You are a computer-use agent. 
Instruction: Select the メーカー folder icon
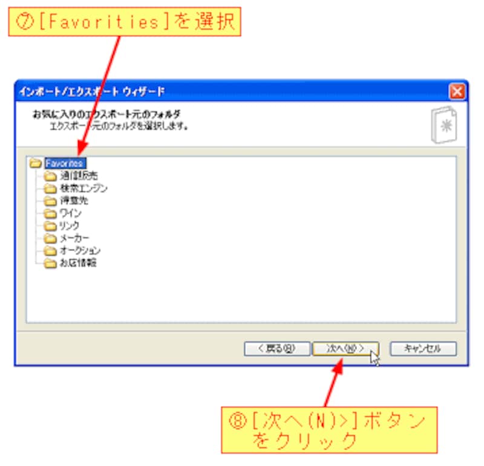pos(50,238)
